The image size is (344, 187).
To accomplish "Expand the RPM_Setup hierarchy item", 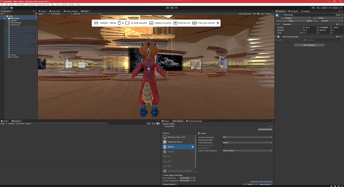I will (7, 18).
